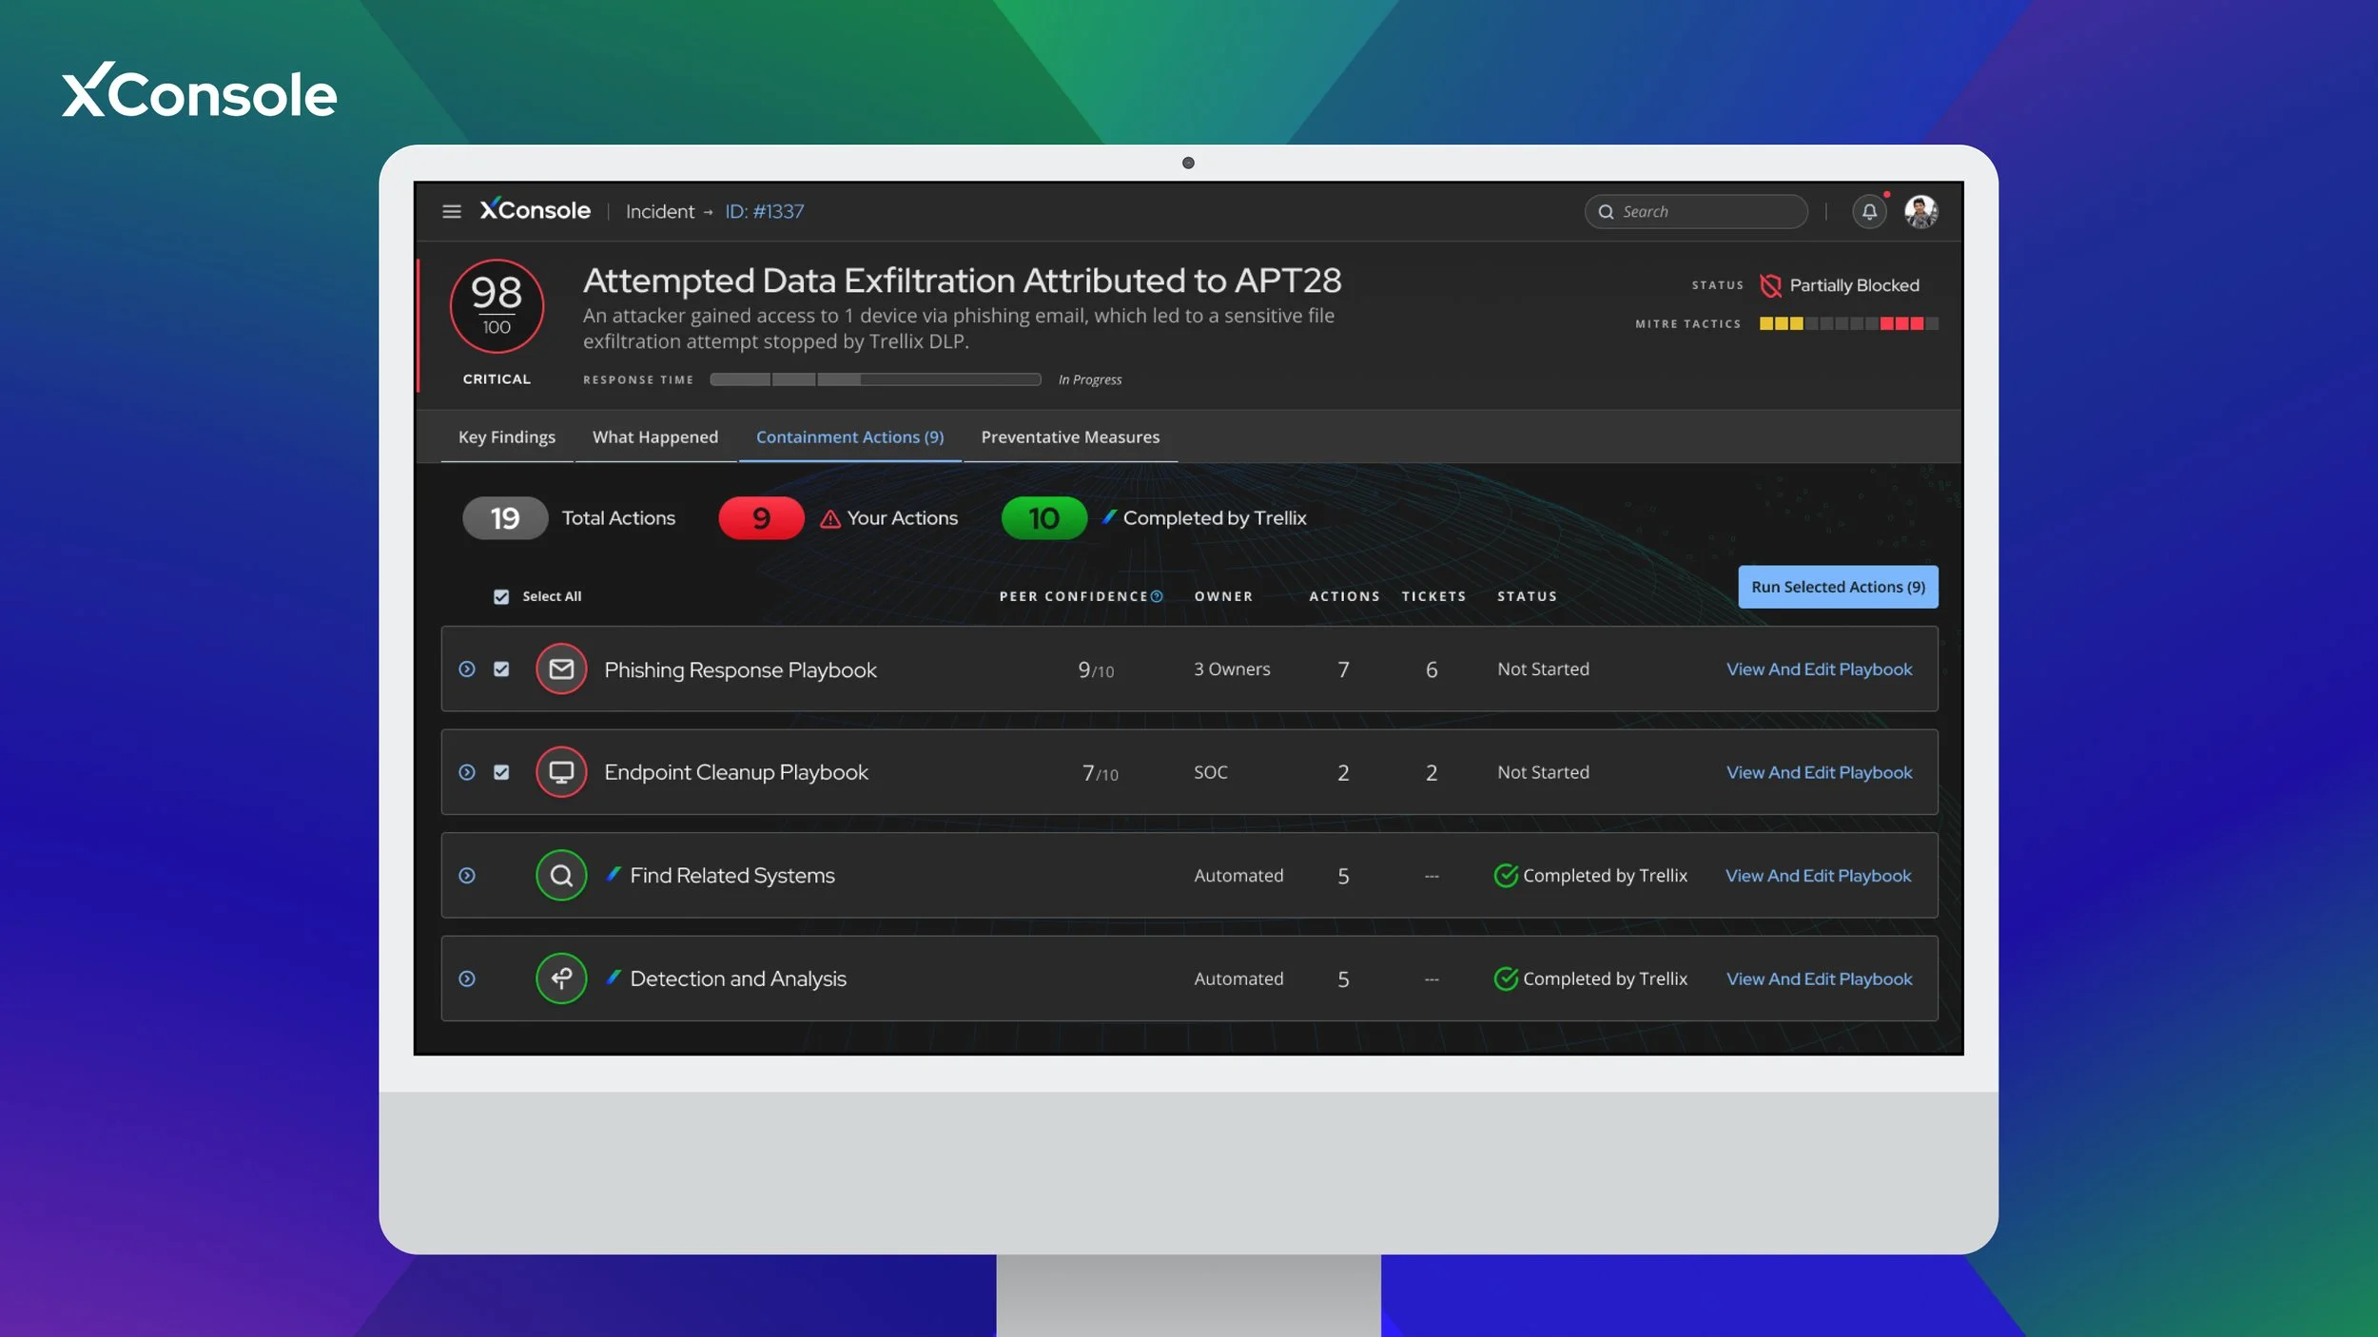
Task: Click the notification bell icon
Action: pyautogui.click(x=1869, y=211)
